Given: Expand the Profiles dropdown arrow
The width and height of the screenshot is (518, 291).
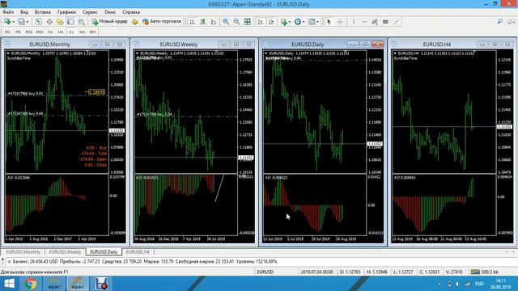Looking at the screenshot, I should (28, 22).
